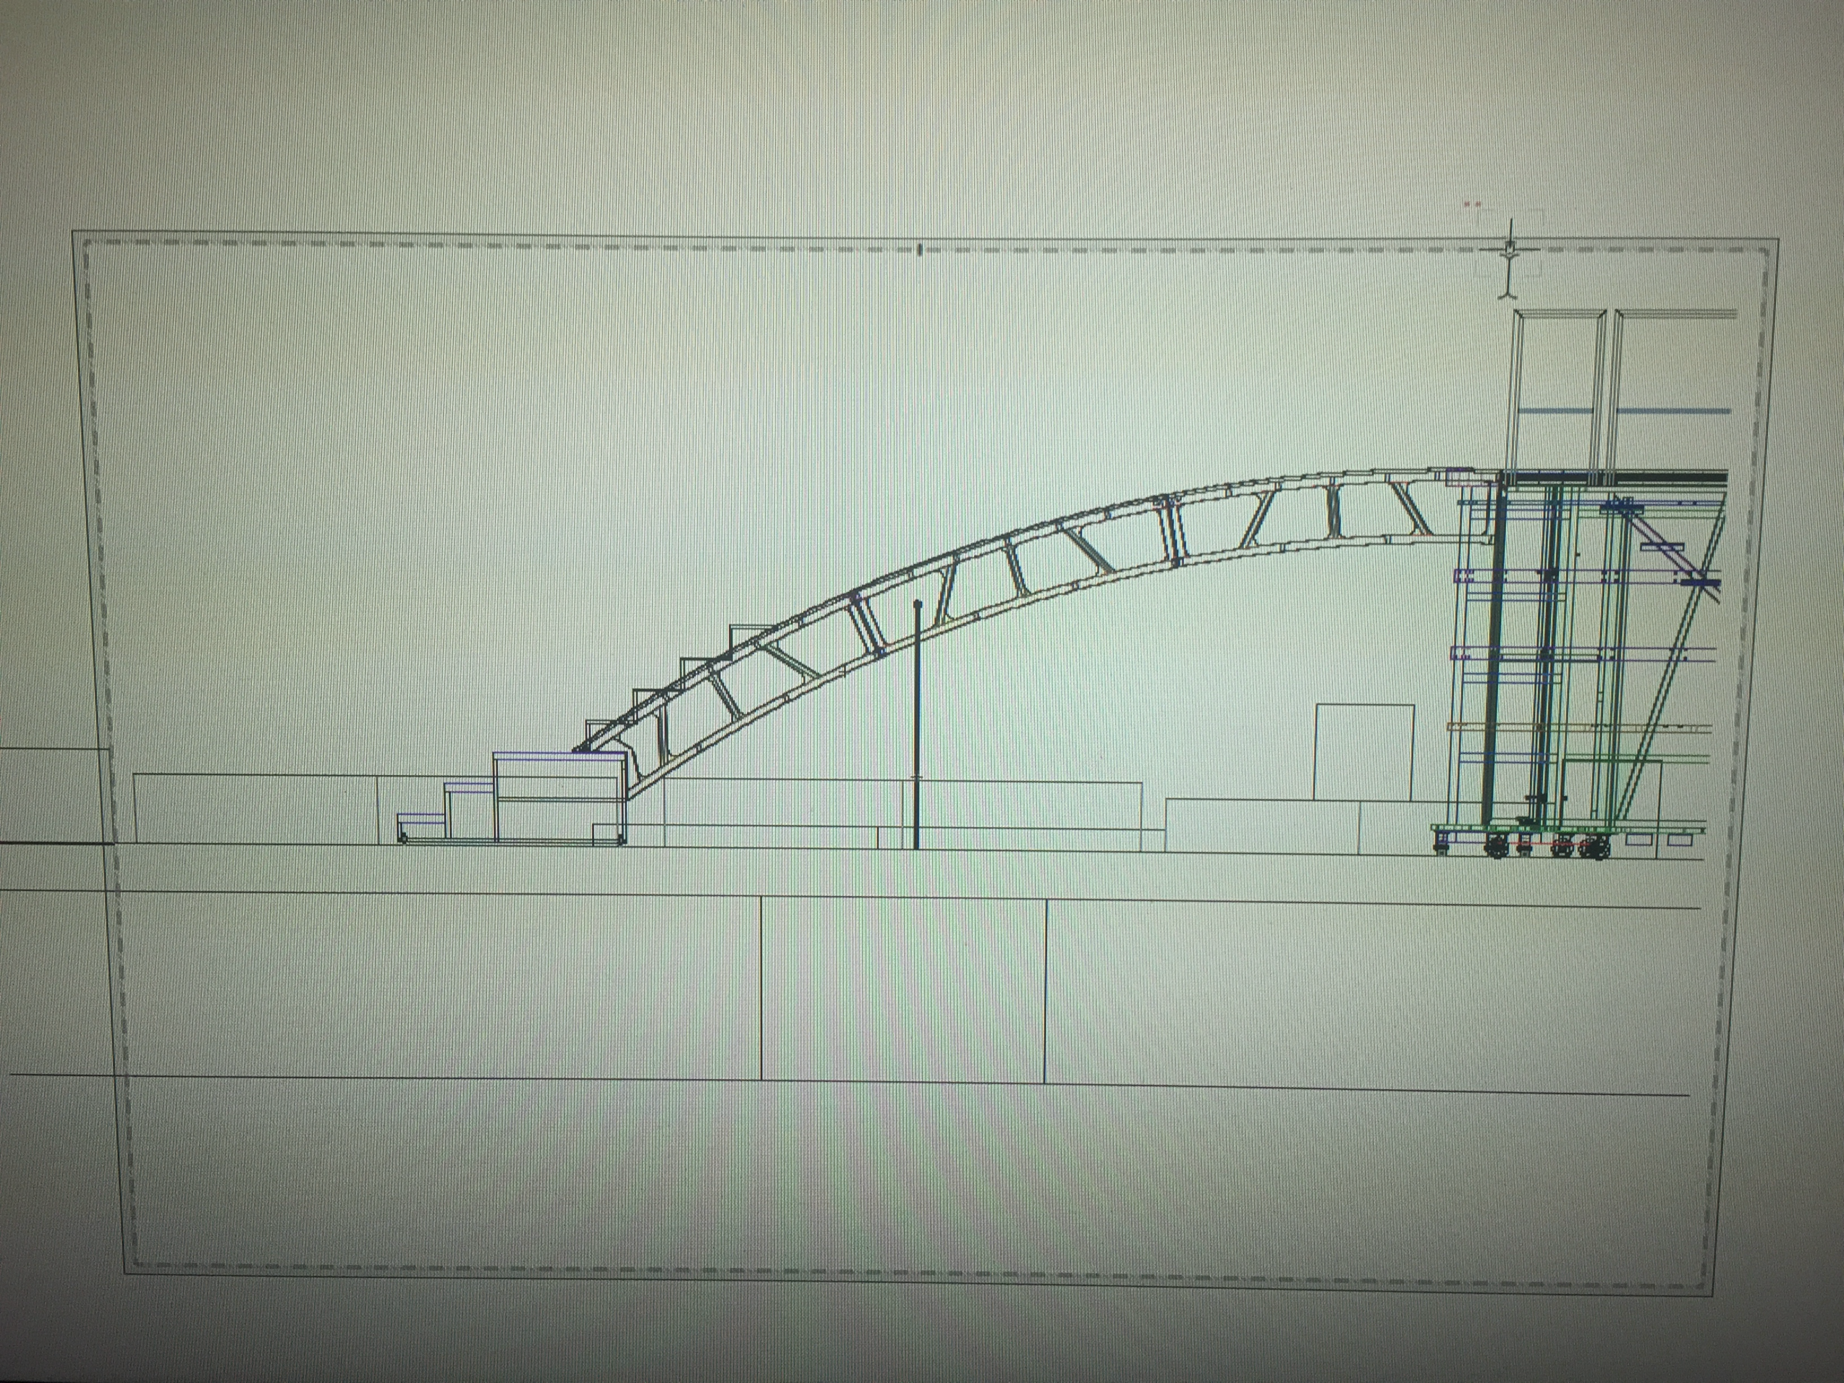Select the middle rectangle below the ground line
Screen dimensions: 1844x1383
click(x=903, y=990)
